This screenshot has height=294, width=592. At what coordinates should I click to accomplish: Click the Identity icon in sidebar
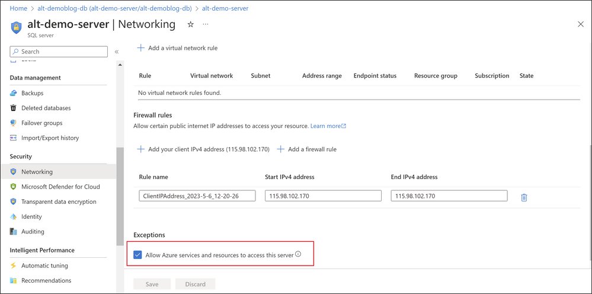14,216
